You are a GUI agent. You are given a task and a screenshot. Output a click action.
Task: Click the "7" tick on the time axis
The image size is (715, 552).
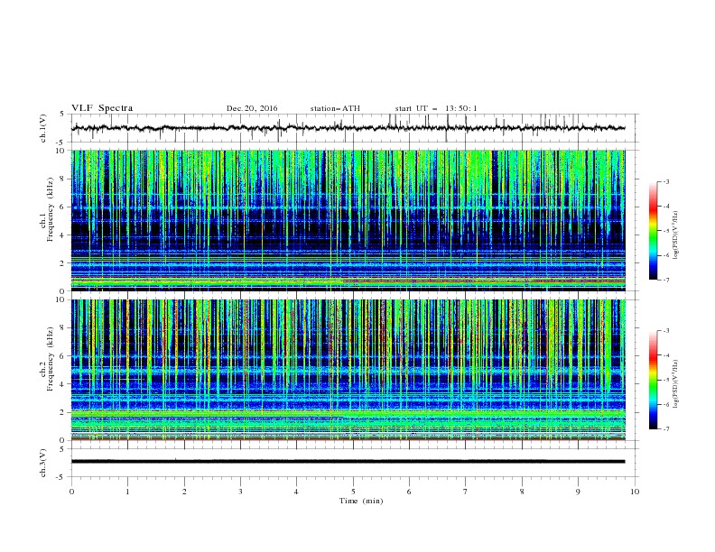coord(466,492)
